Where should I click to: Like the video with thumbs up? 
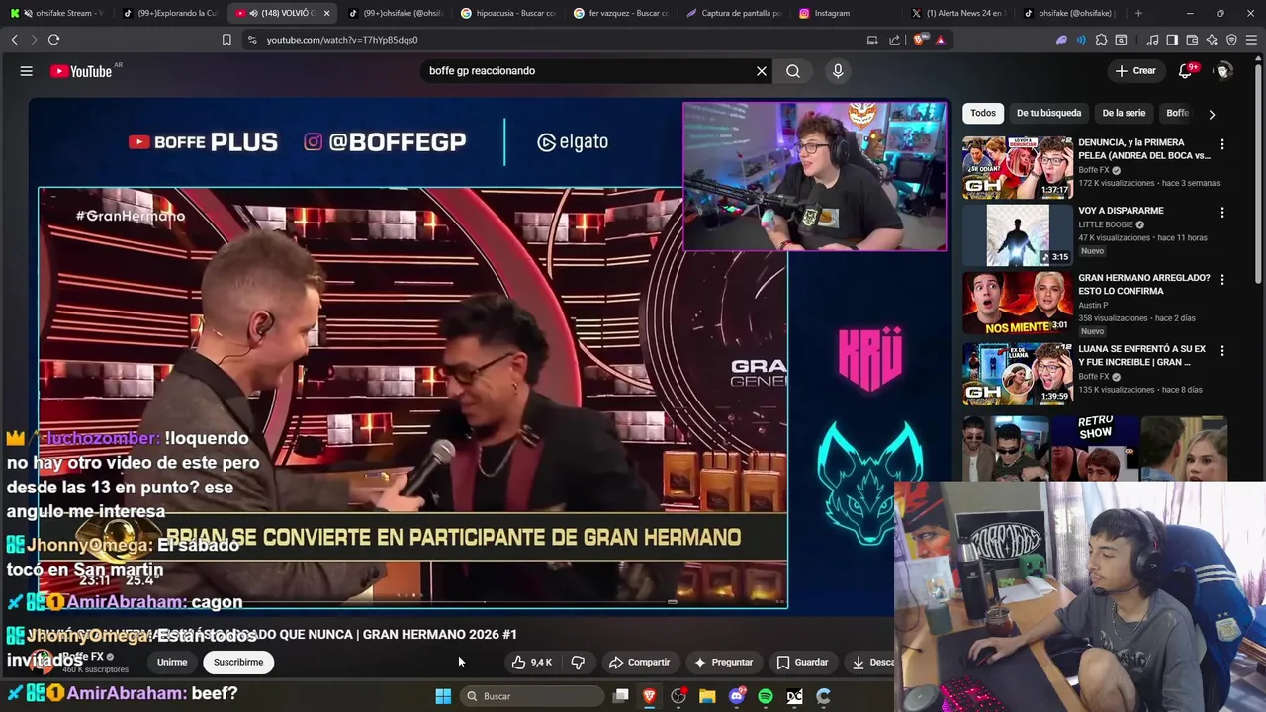click(x=532, y=662)
